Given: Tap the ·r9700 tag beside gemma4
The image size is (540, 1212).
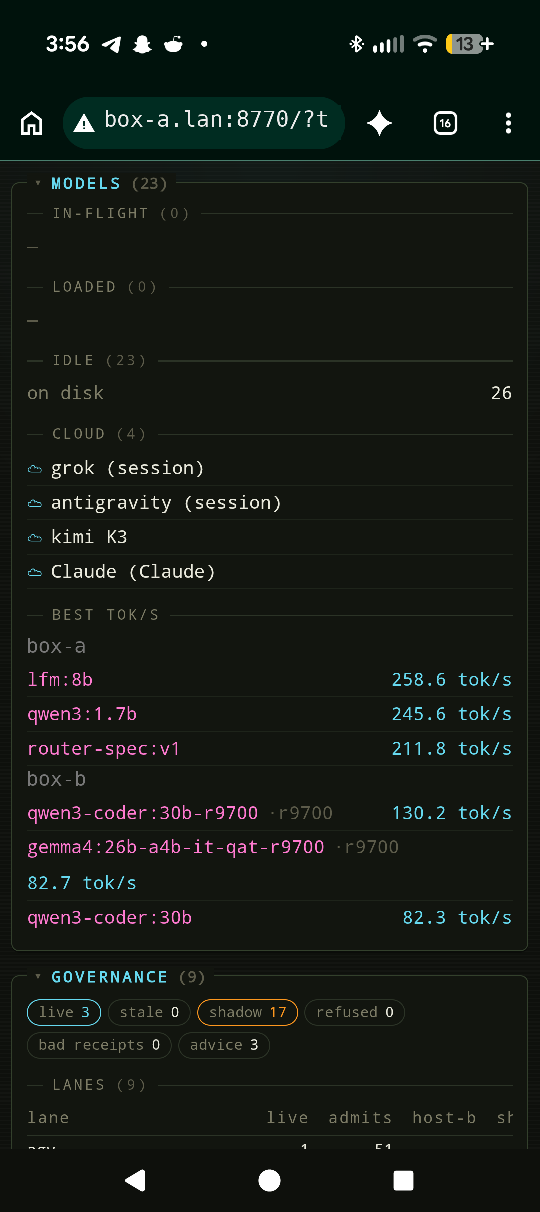Looking at the screenshot, I should pos(367,847).
